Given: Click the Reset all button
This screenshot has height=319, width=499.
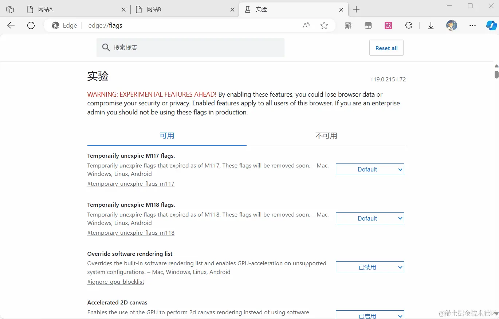Looking at the screenshot, I should [386, 48].
